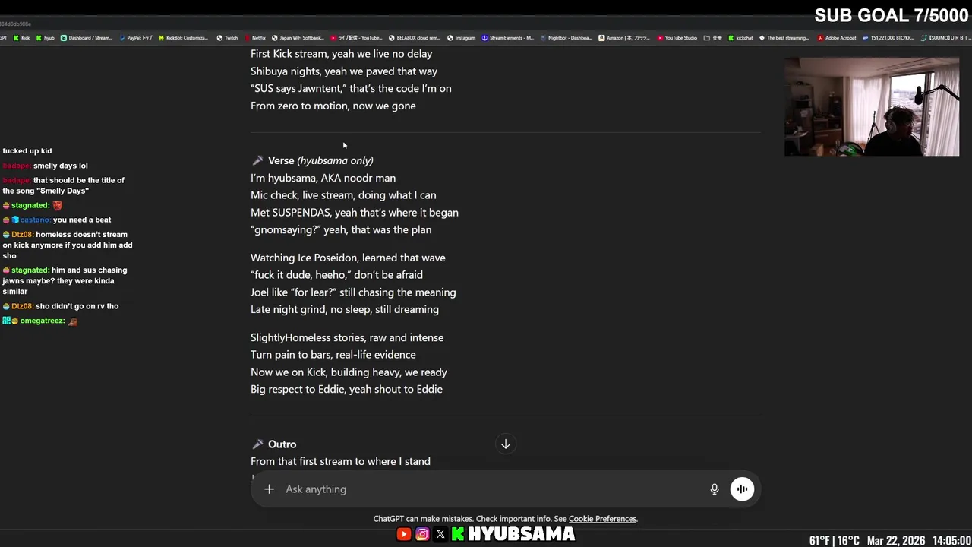Click the Instagram icon in the stream overlay
972x547 pixels.
422,535
